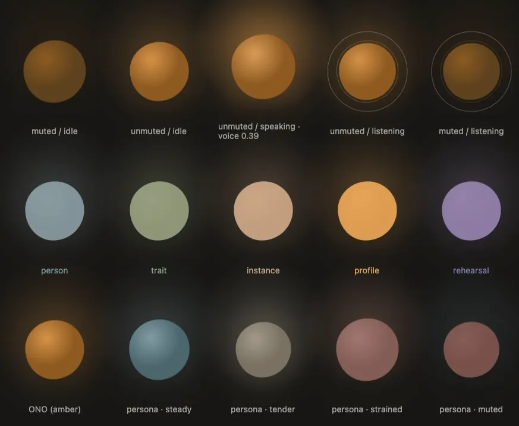Click the "persona · strained" label
The height and width of the screenshot is (426, 519).
pos(367,409)
